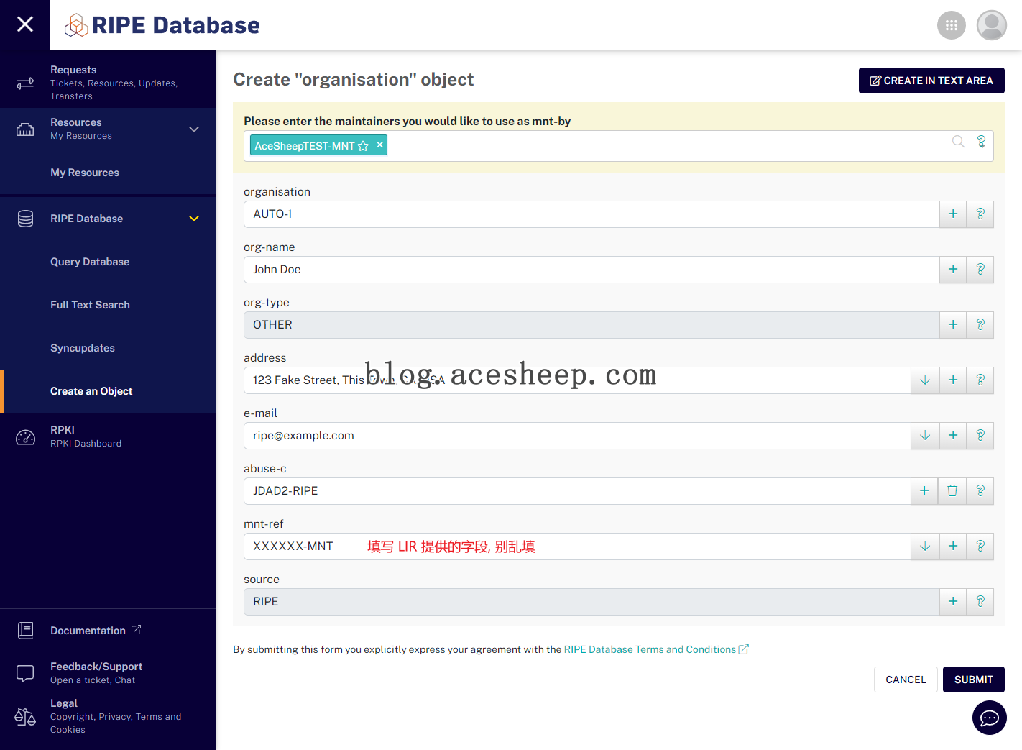
Task: Open Full Text Search page
Action: [x=90, y=305]
